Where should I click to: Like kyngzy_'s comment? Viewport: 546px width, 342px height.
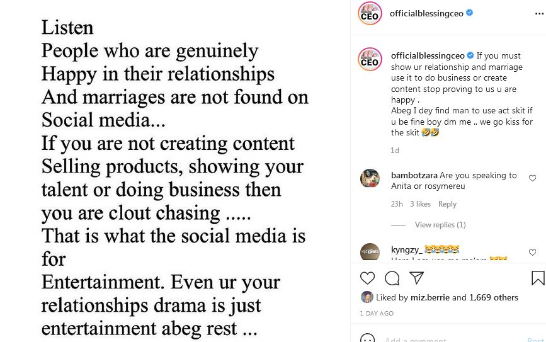pos(533,253)
